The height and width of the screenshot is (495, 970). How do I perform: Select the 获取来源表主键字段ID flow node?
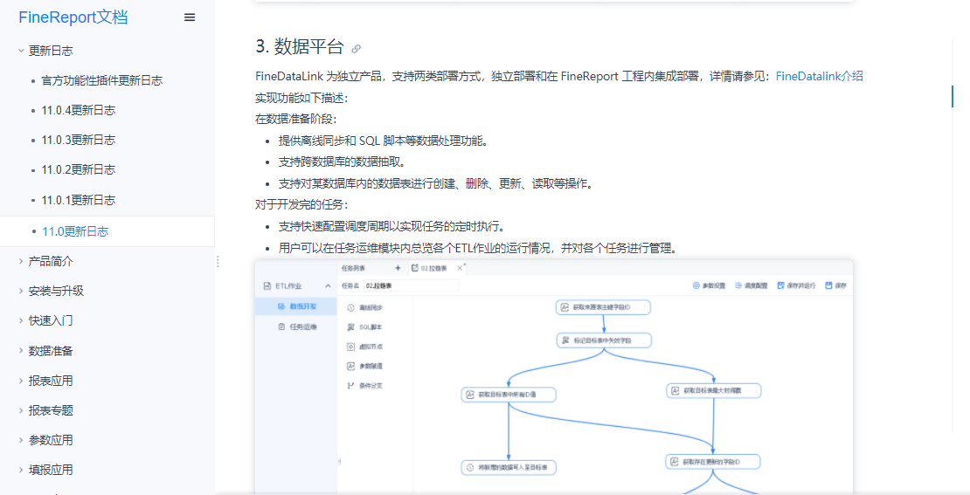(603, 307)
